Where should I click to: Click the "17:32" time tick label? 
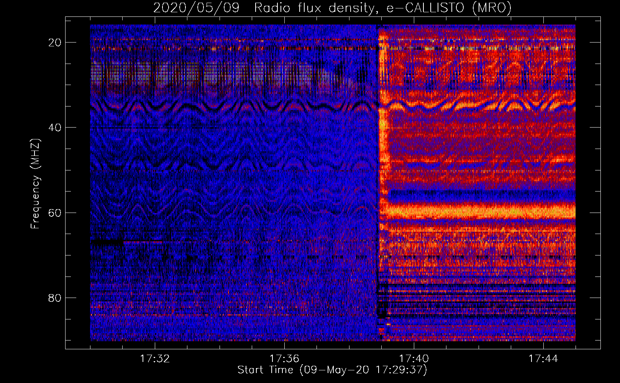pos(155,359)
